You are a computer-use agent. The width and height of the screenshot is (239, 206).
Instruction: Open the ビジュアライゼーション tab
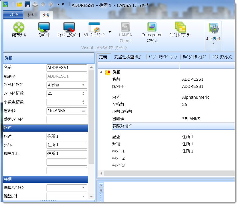(x=163, y=57)
